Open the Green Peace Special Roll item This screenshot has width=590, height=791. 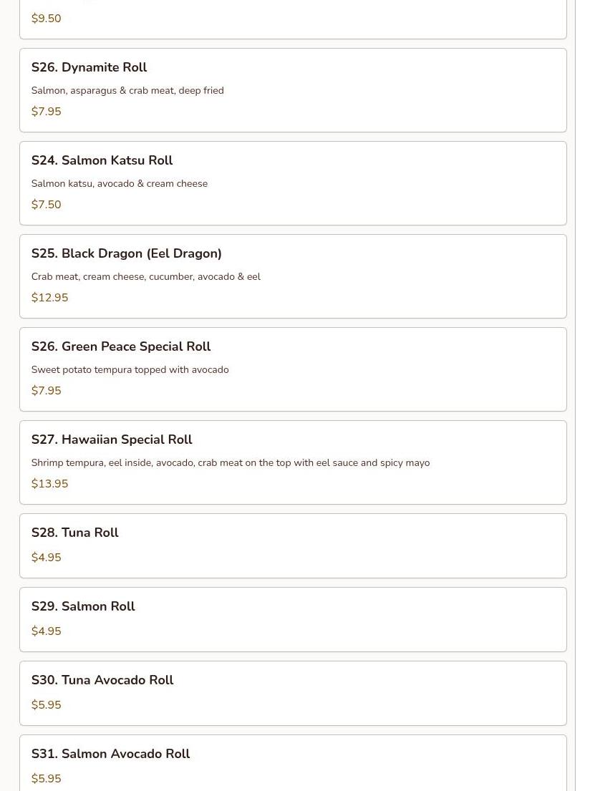[x=120, y=346]
